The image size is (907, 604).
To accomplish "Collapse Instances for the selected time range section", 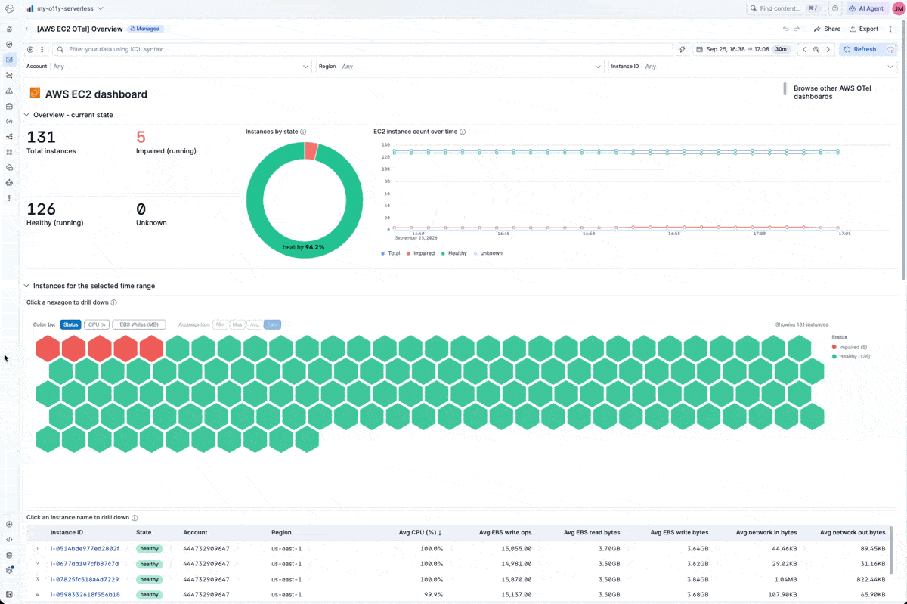I will 26,286.
